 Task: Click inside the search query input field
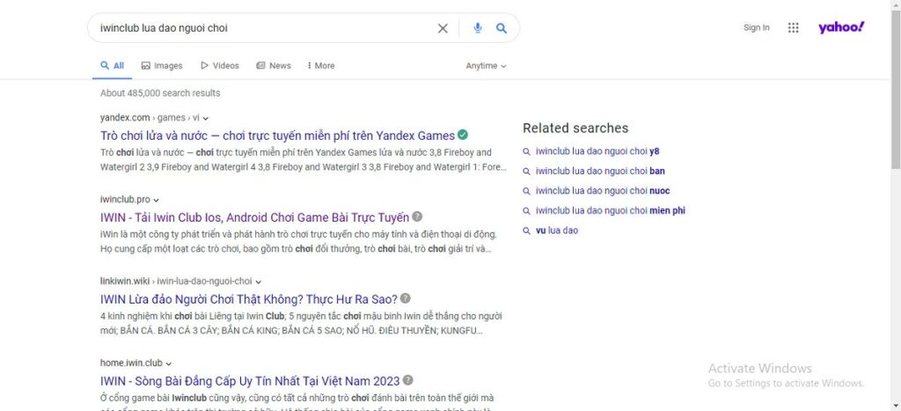264,28
